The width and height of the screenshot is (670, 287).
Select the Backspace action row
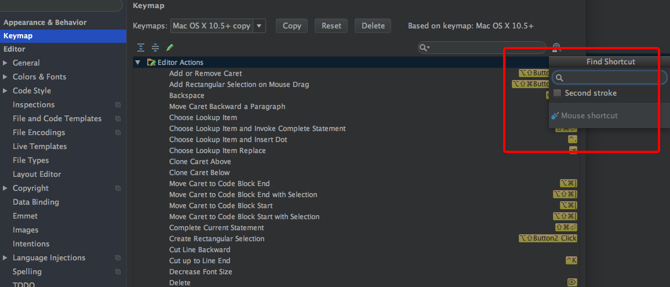(x=187, y=96)
